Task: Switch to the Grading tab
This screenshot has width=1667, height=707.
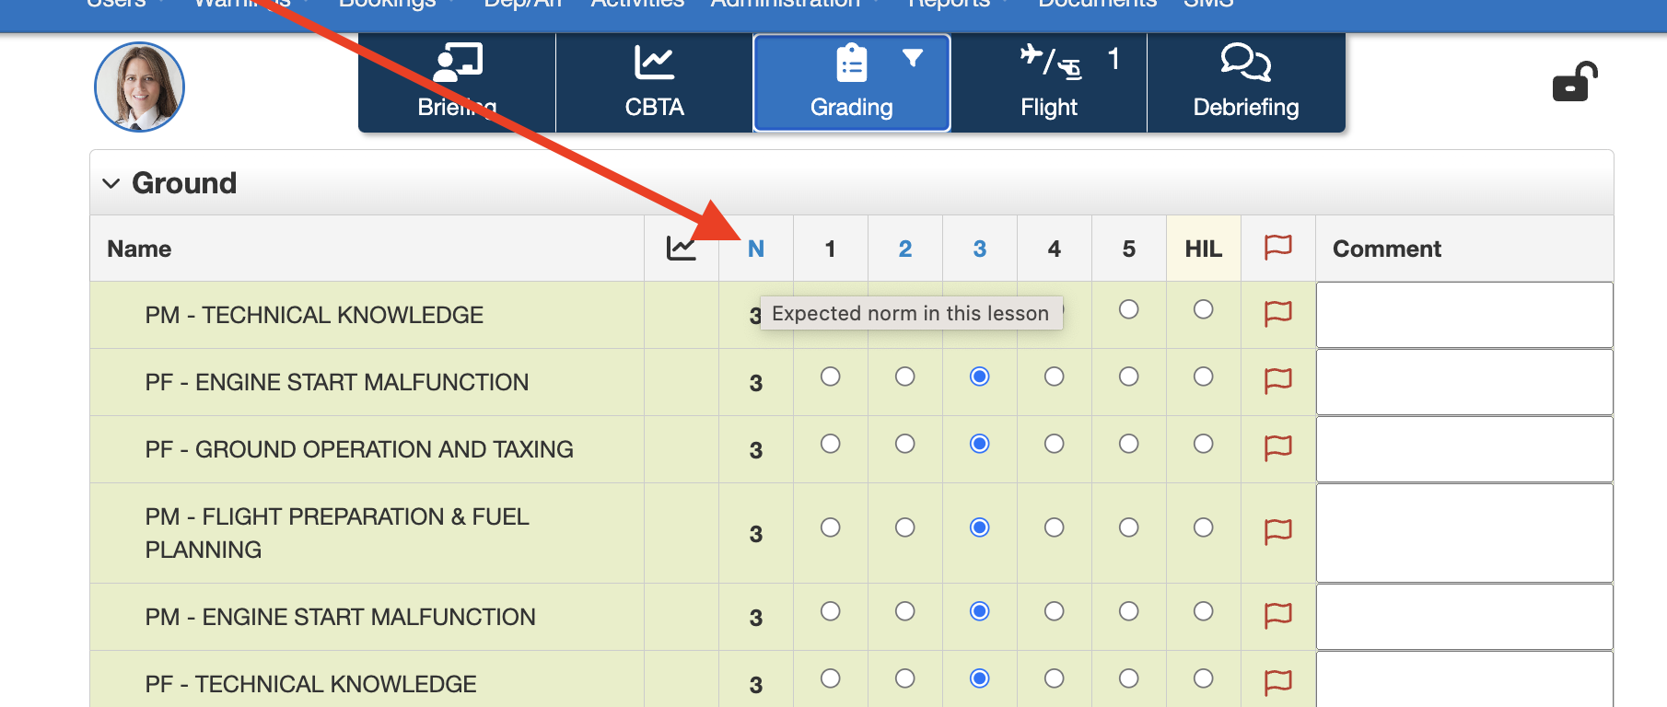Action: pos(851,83)
